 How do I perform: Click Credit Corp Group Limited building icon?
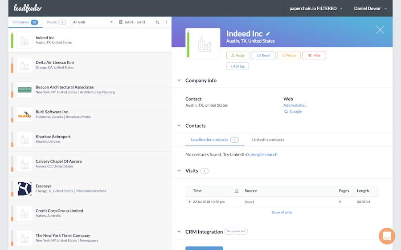pos(25,214)
